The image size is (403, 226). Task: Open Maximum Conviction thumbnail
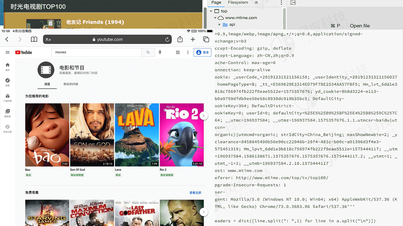92,213
